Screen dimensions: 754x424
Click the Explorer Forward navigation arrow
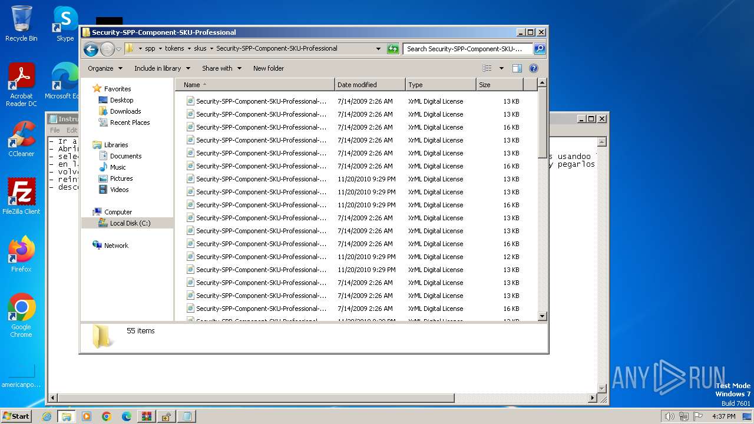tap(107, 49)
